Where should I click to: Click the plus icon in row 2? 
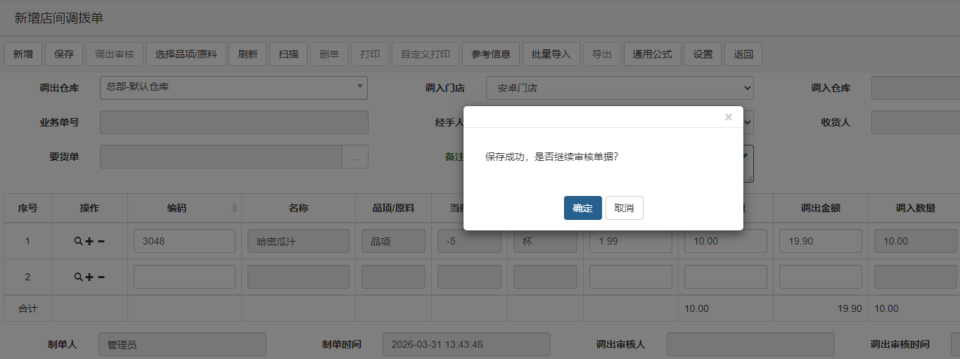coord(89,277)
